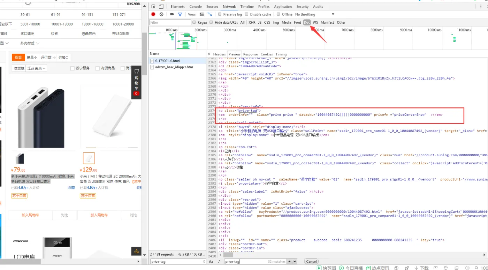Click the TOP back-to-top button
This screenshot has width=488, height=270.
point(136,251)
